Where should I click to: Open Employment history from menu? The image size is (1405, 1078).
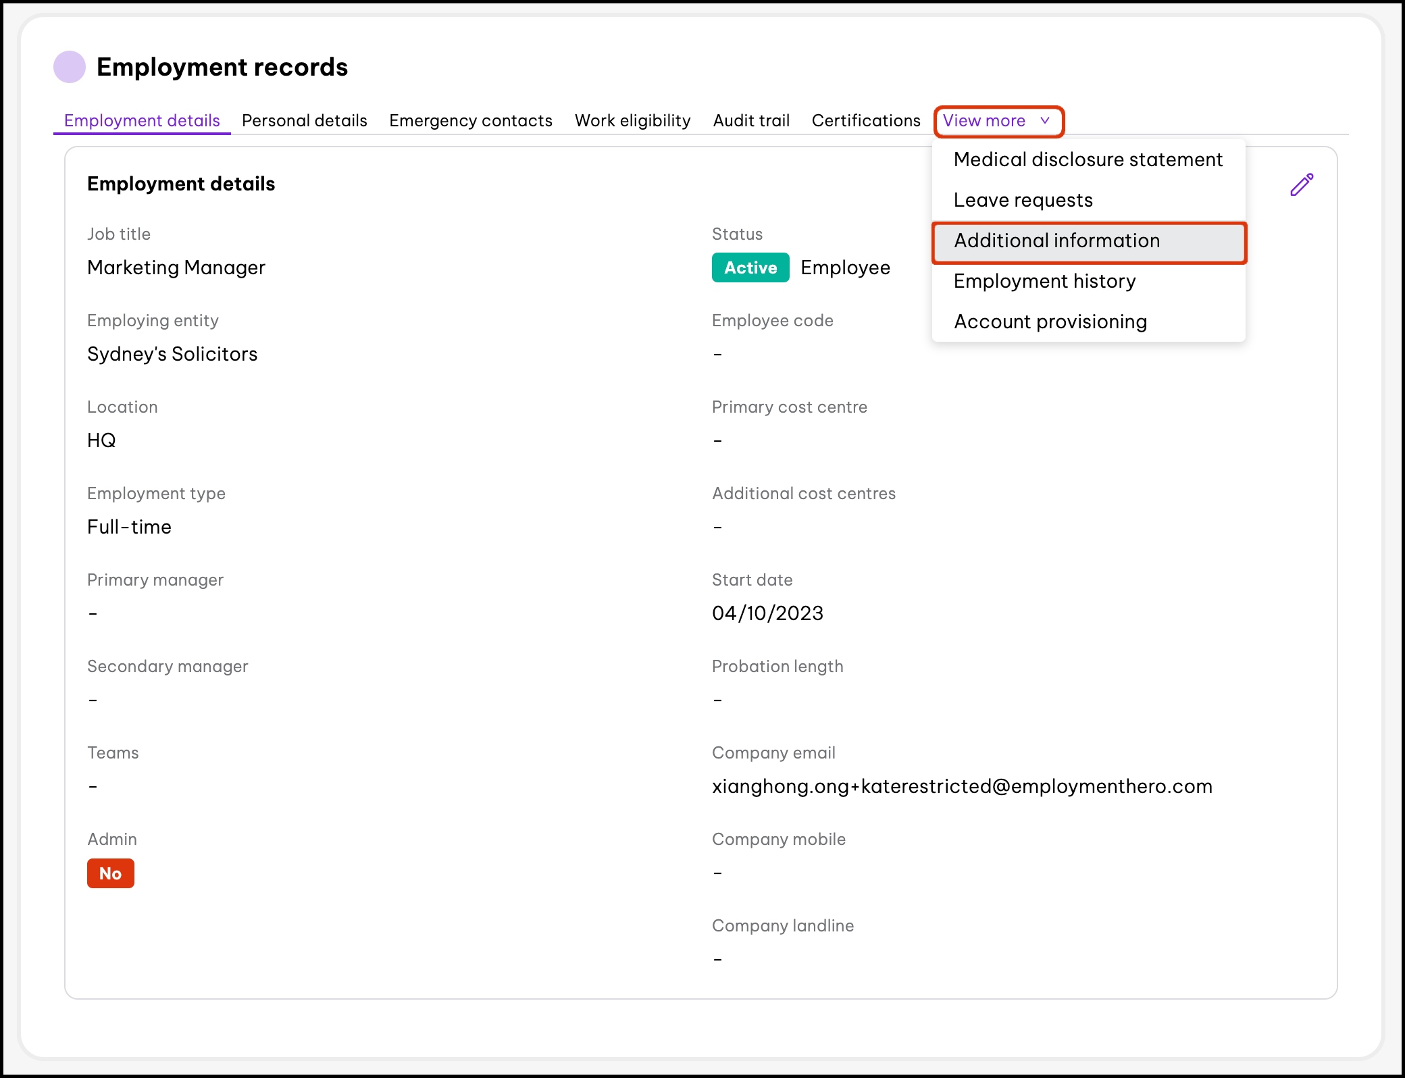coord(1044,281)
